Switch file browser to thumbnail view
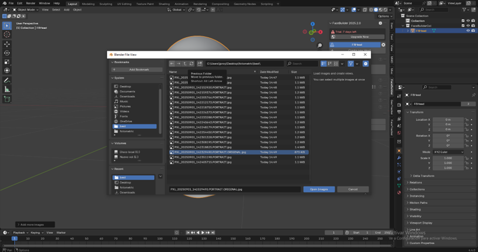This screenshot has width=478, height=252. click(x=336, y=64)
